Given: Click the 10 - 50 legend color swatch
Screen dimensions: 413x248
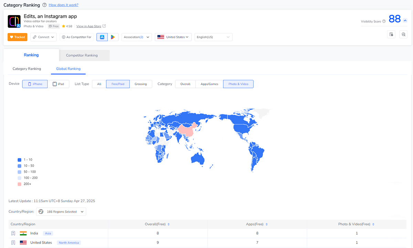Looking at the screenshot, I should [19, 166].
